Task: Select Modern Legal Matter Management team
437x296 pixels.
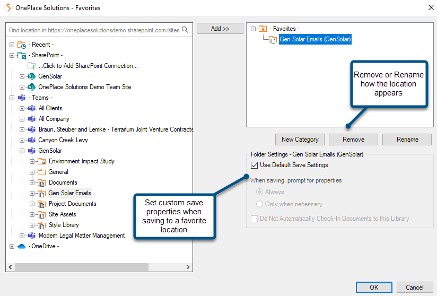Action: tap(82, 236)
